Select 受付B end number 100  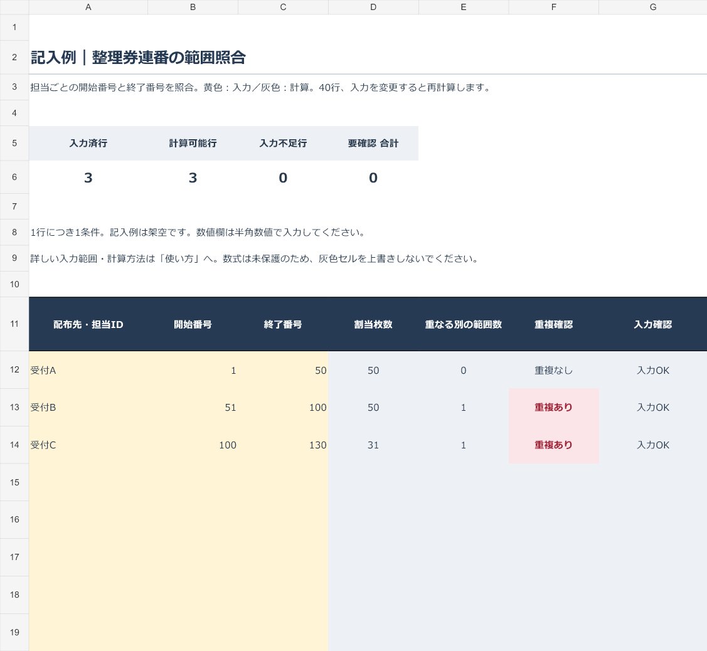tap(283, 408)
